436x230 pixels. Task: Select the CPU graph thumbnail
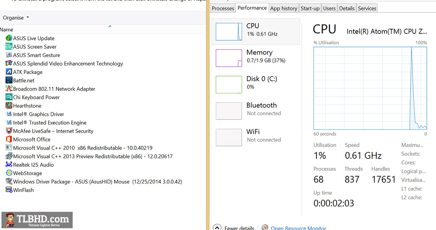click(x=229, y=32)
